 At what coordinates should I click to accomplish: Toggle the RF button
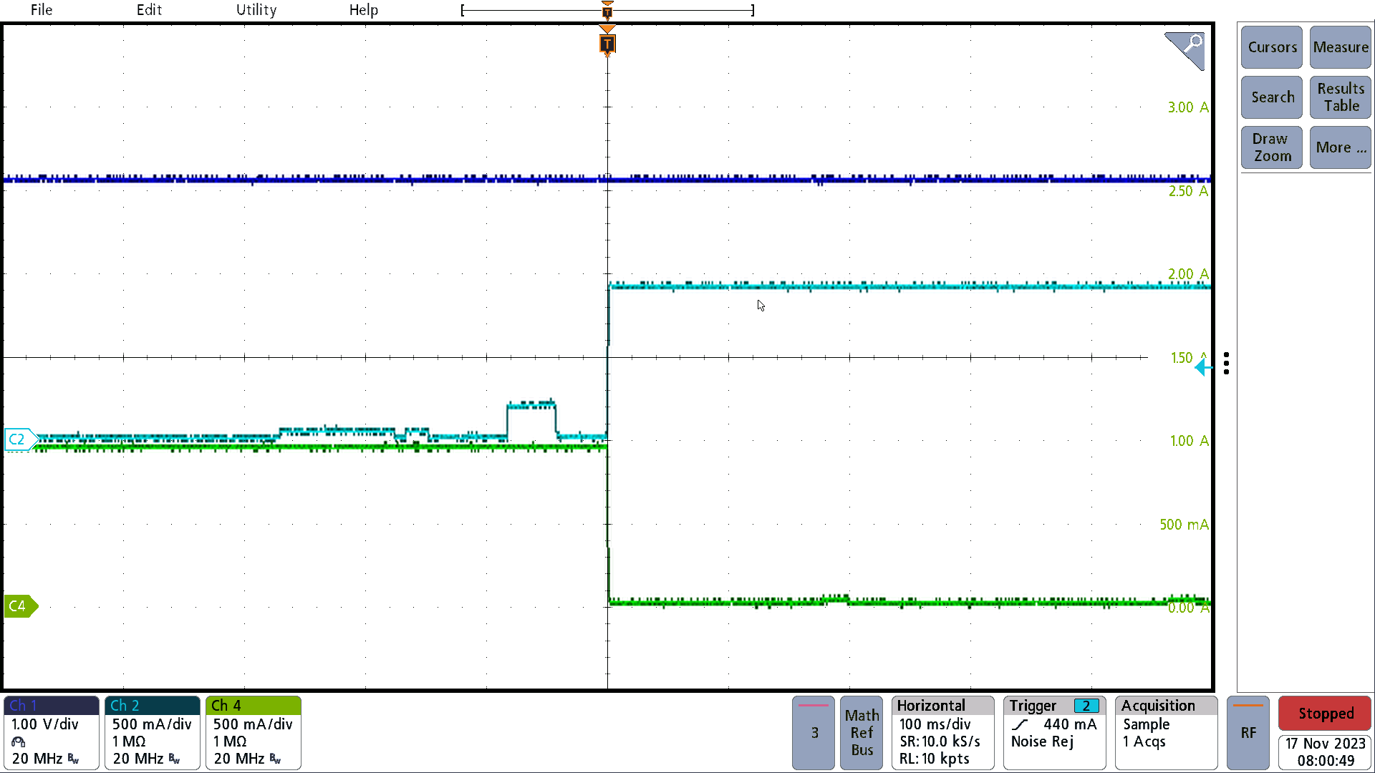point(1248,733)
